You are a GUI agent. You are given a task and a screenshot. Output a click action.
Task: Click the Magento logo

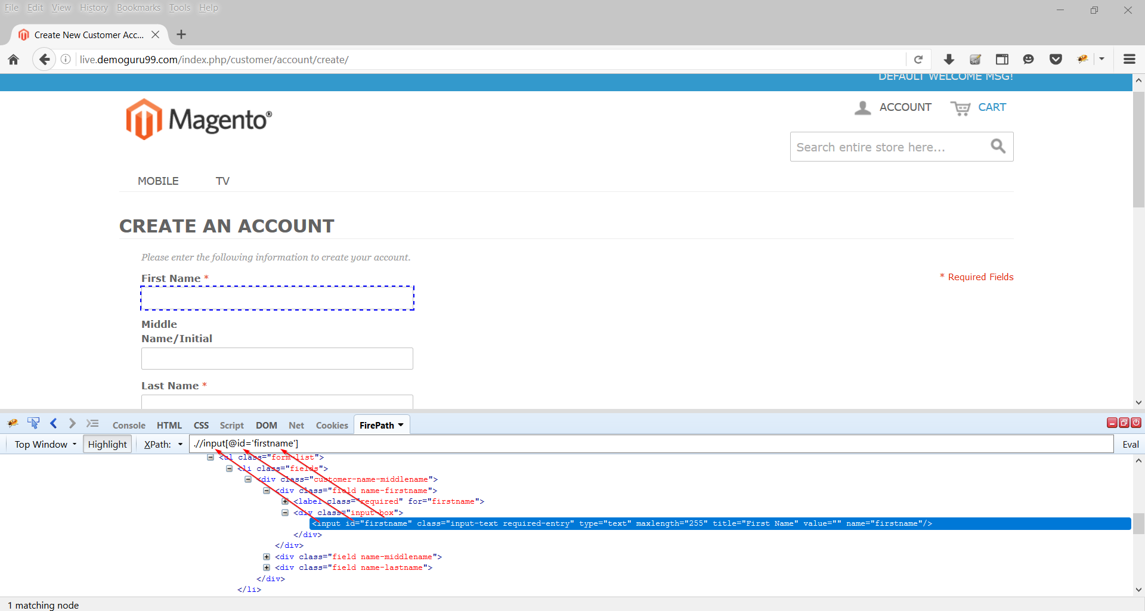pos(199,119)
